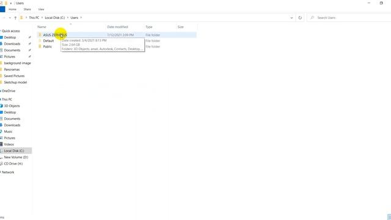
Task: Open the background image folder
Action: 18,63
